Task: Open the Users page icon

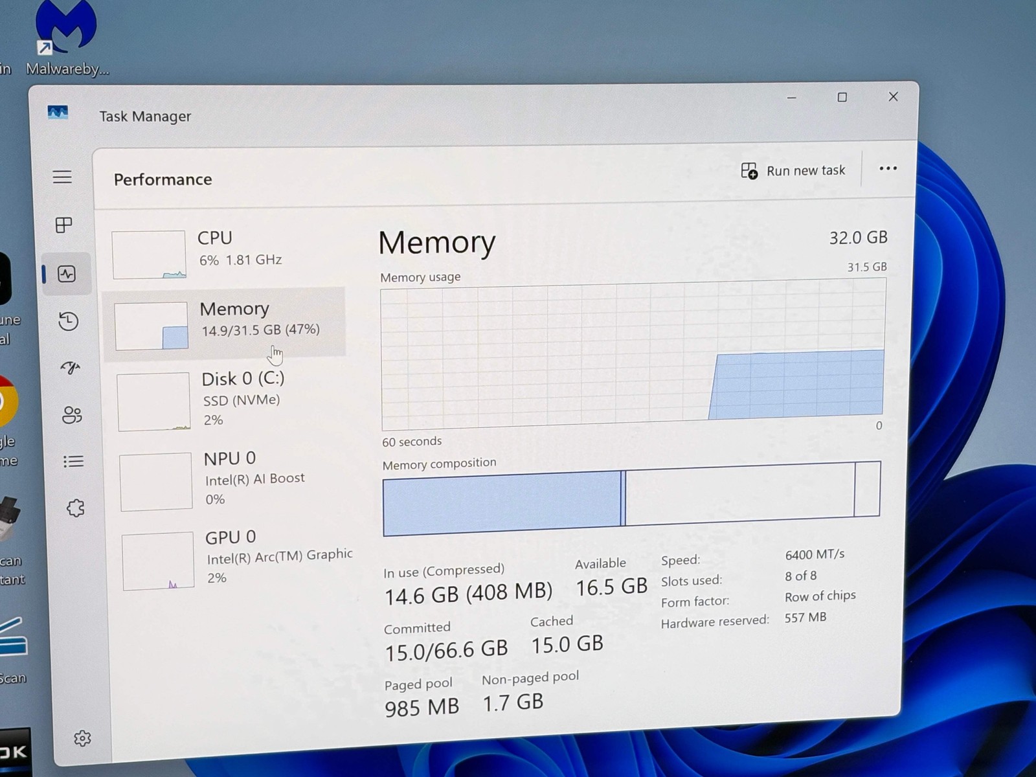Action: (72, 414)
